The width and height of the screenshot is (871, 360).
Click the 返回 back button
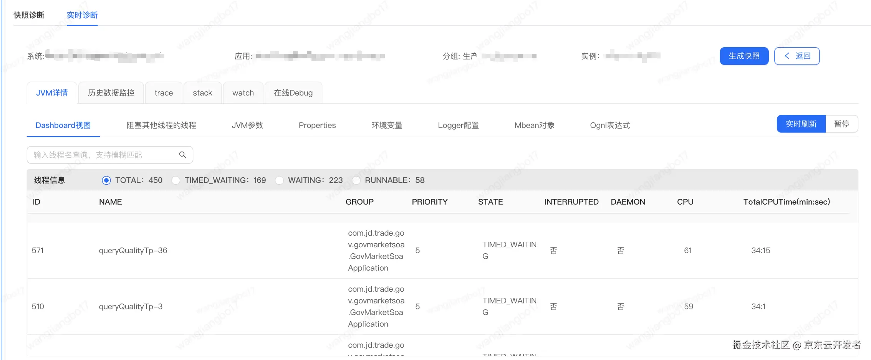pyautogui.click(x=797, y=56)
